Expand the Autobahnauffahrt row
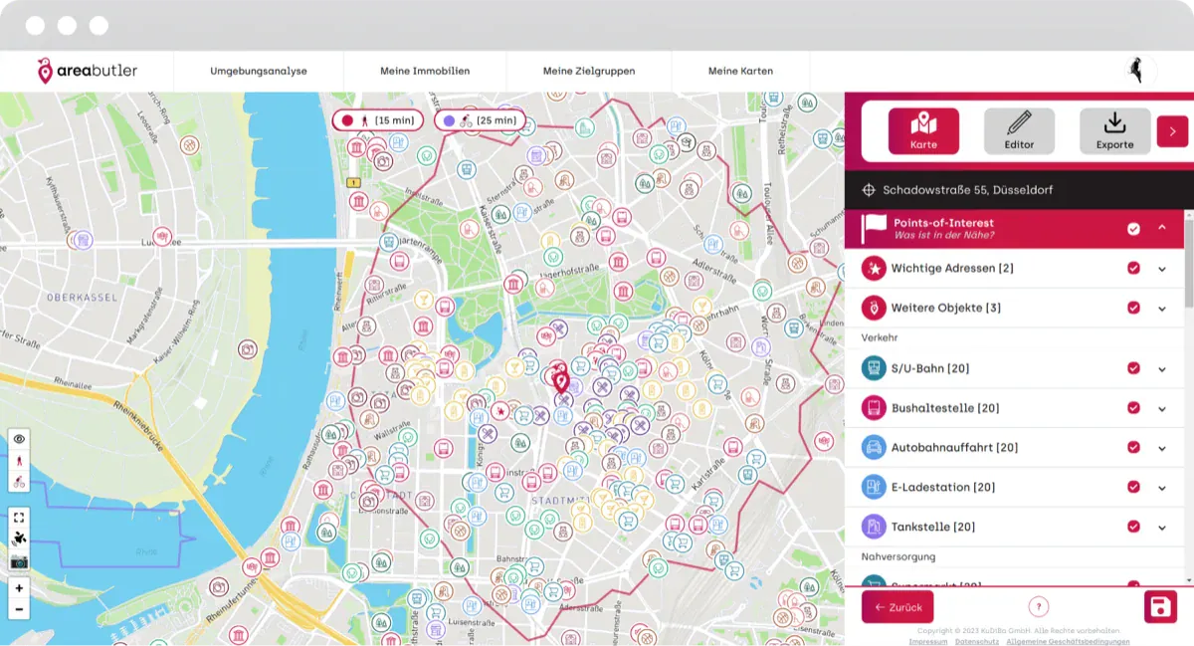Screen dimensions: 1194x646 click(1161, 448)
